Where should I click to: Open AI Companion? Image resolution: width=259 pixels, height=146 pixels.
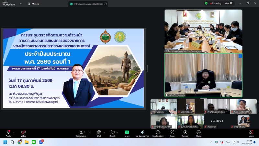pos(142,132)
